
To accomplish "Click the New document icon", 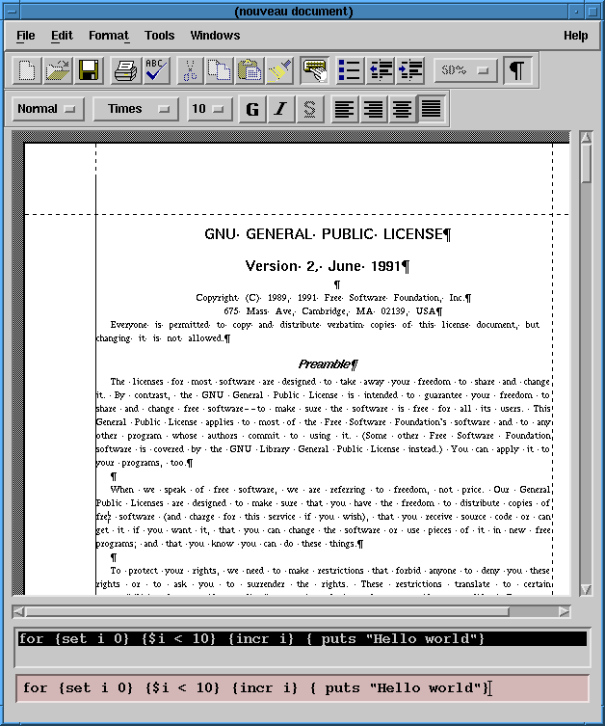I will pos(29,70).
